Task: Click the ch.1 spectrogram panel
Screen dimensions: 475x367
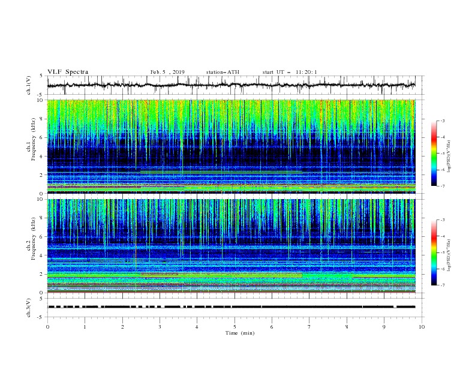Action: tap(231, 146)
